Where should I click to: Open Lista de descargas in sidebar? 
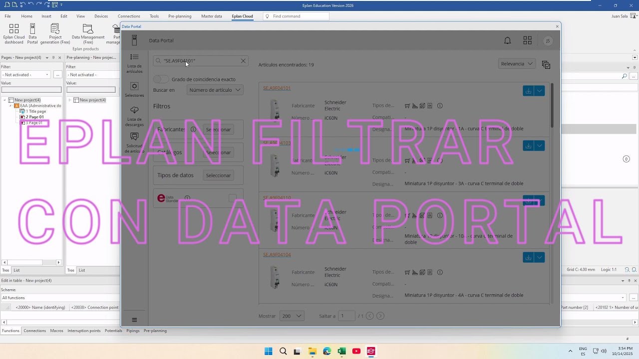click(134, 116)
